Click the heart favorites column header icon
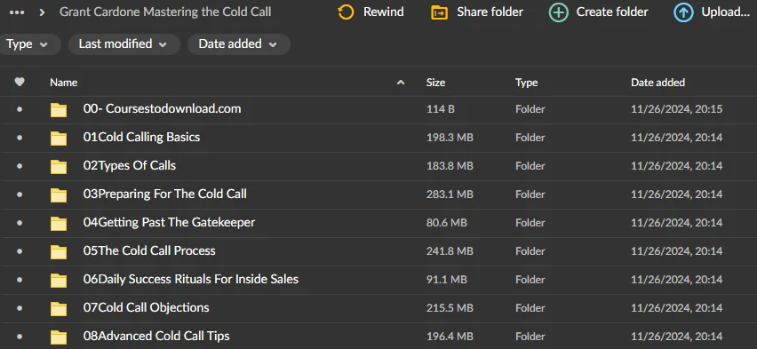 (x=20, y=82)
